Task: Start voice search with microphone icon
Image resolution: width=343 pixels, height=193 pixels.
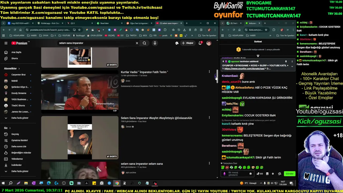Action: coord(155,43)
